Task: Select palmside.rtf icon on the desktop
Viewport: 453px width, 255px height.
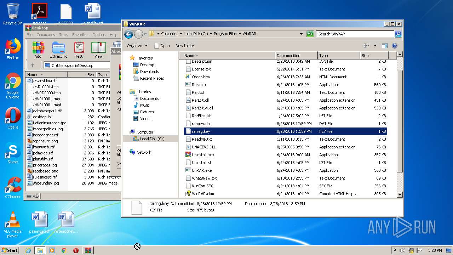Action: [39, 222]
